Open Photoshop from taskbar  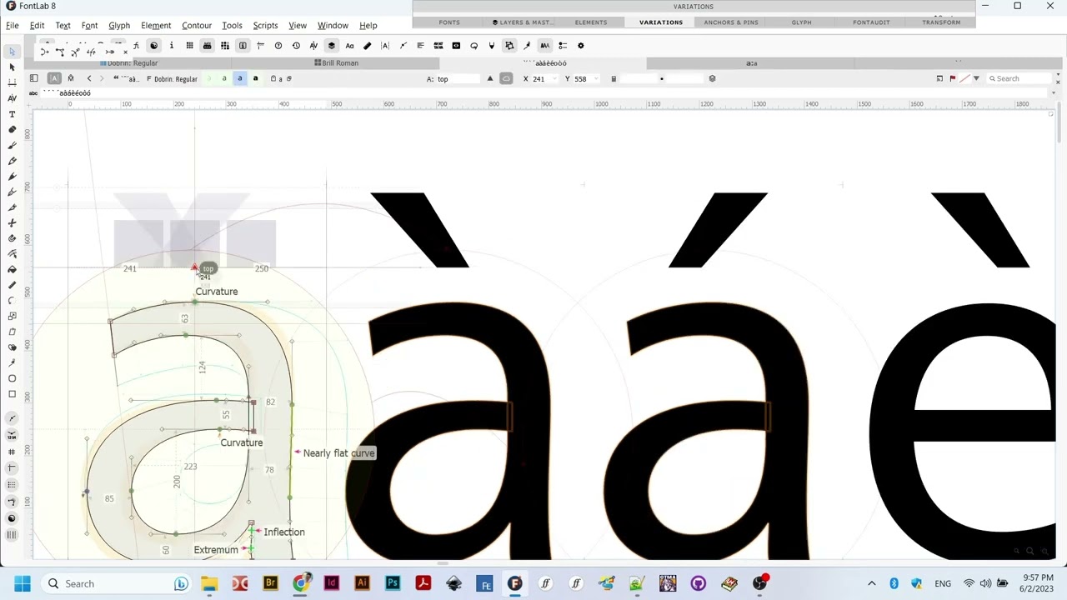393,583
